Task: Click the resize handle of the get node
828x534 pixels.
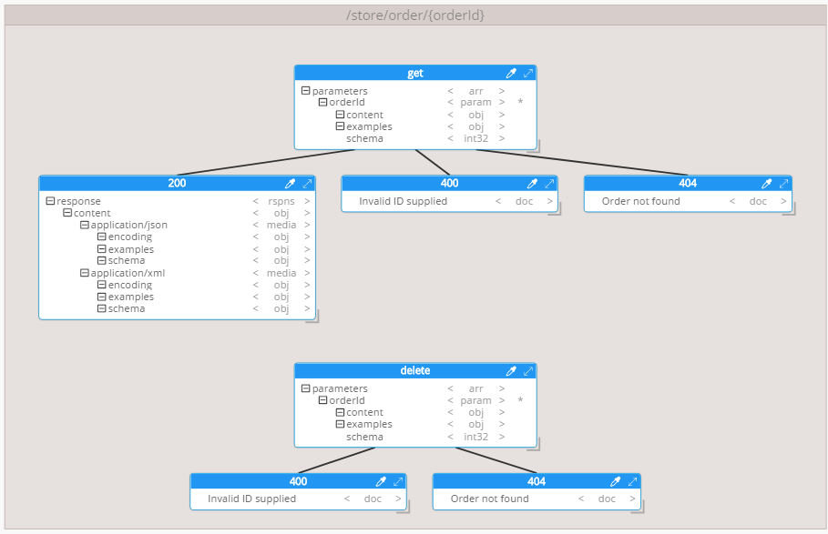Action: click(x=535, y=147)
